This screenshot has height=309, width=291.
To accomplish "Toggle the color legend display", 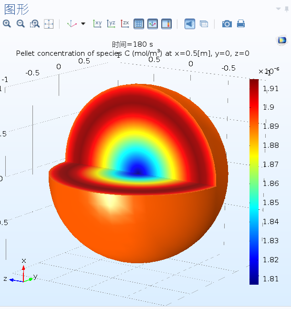I will coord(166,24).
